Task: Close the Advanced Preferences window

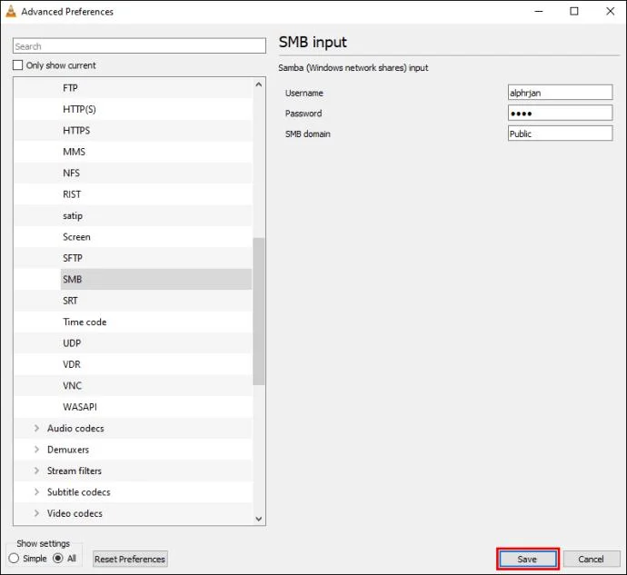Action: click(611, 11)
